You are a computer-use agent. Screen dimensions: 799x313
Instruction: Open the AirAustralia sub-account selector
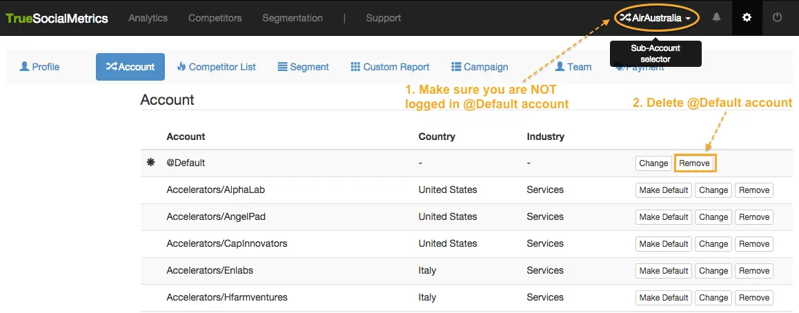pos(656,18)
